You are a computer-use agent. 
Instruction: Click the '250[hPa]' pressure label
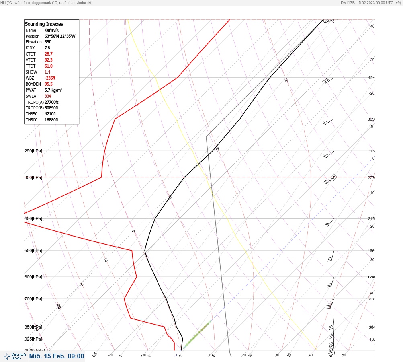[33, 151]
